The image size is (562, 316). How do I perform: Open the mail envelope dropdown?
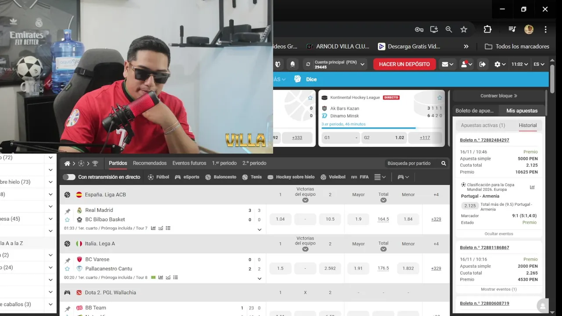pos(448,64)
